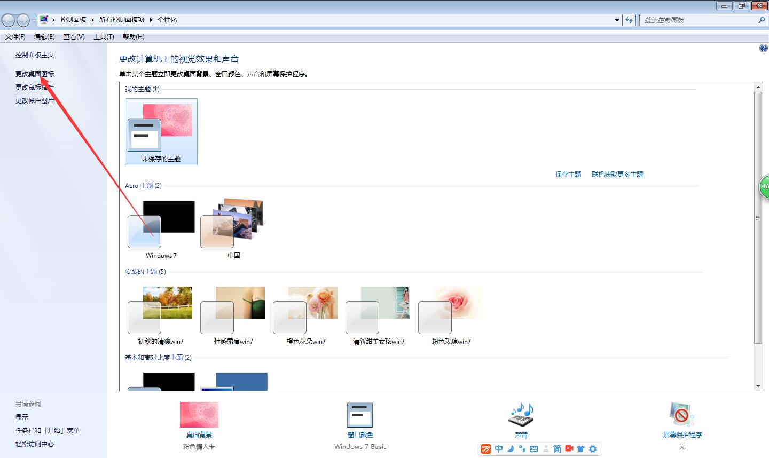Select the 清新甜美女孩win7 theme

click(379, 315)
